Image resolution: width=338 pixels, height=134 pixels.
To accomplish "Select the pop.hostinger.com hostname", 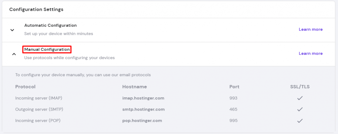I will pos(142,120).
